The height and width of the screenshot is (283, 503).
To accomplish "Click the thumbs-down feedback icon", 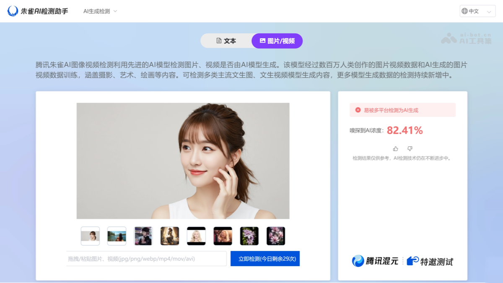I will (410, 149).
